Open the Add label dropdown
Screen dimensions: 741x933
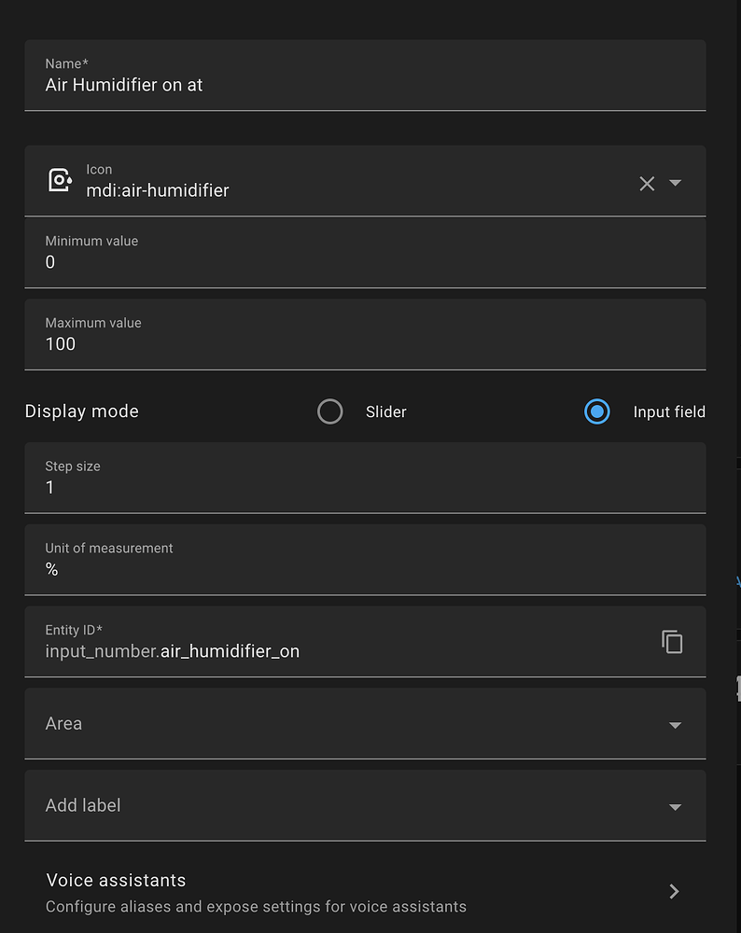pyautogui.click(x=675, y=806)
